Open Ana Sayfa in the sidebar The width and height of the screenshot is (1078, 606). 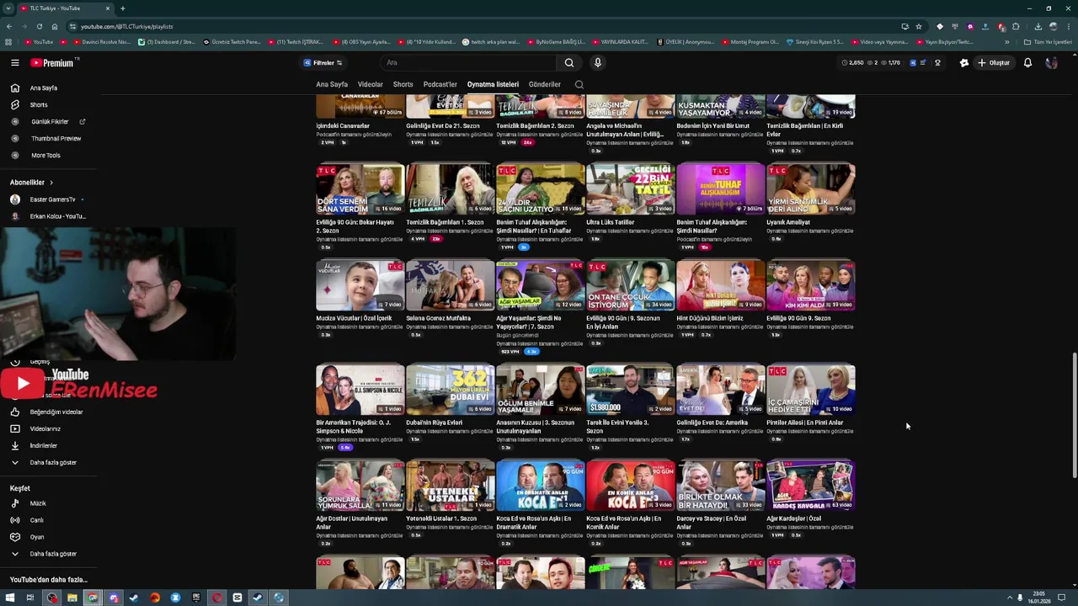(44, 88)
